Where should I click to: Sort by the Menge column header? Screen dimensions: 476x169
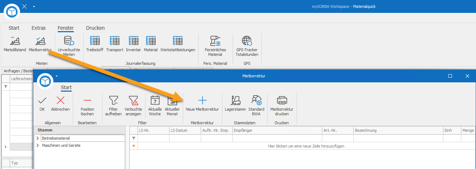tap(468, 131)
